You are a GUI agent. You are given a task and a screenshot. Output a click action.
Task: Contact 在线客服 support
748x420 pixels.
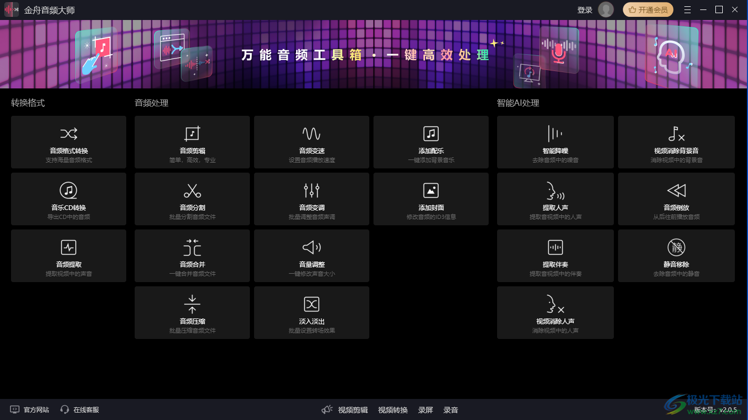coord(80,409)
